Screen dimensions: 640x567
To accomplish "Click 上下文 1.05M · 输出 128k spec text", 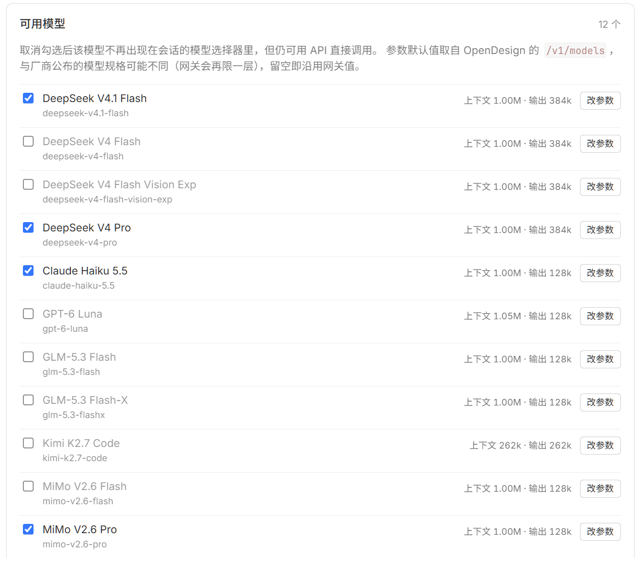I will 518,316.
